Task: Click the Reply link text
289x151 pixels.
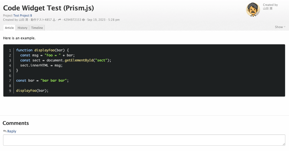Action: pos(12,131)
